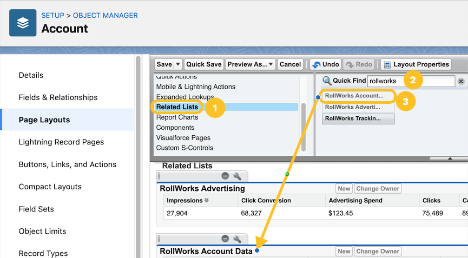Click RollWorks Account Data drag handle
This screenshot has width=468, height=258.
pyautogui.click(x=159, y=239)
